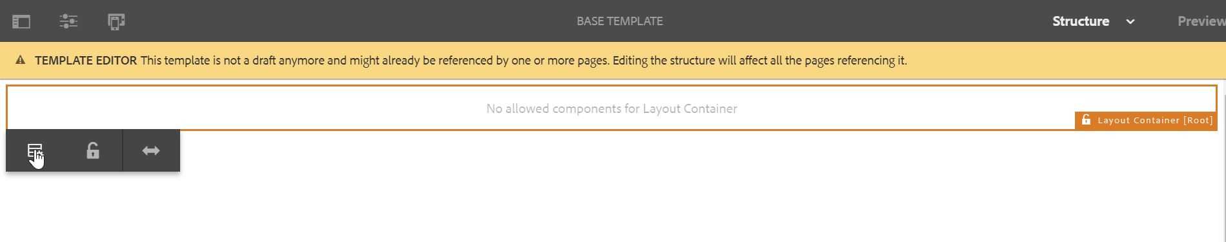Image resolution: width=1226 pixels, height=242 pixels.
Task: Click the padlock icon on Root label
Action: [1086, 120]
